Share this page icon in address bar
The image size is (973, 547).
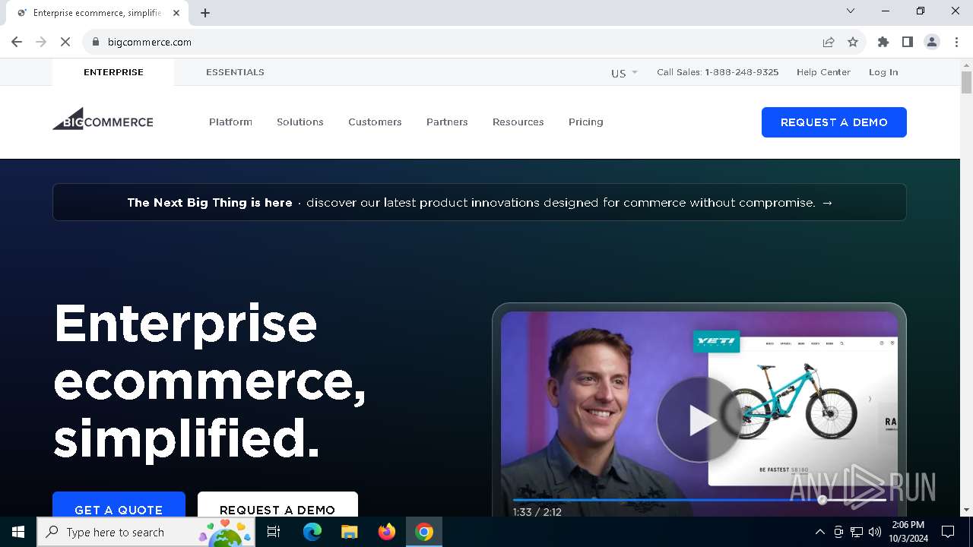click(x=829, y=42)
